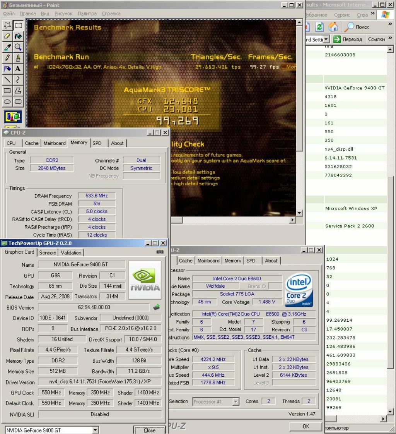Click the BIOS Version field 62.94.4B.00.00
Screen dimensions: 396x434
coord(94,307)
